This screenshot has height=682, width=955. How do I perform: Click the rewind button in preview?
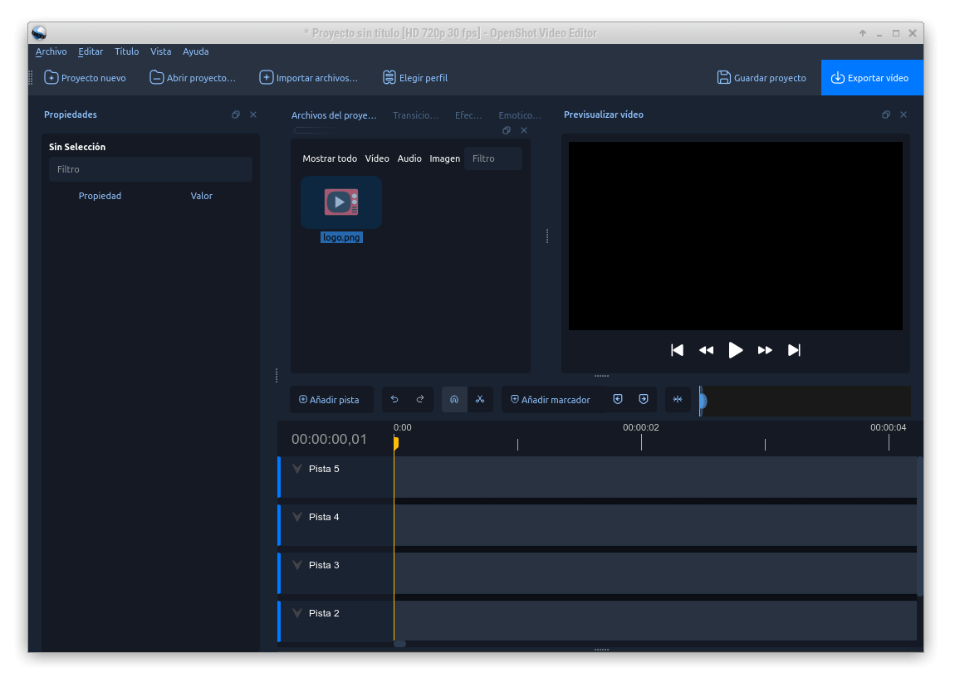[706, 350]
